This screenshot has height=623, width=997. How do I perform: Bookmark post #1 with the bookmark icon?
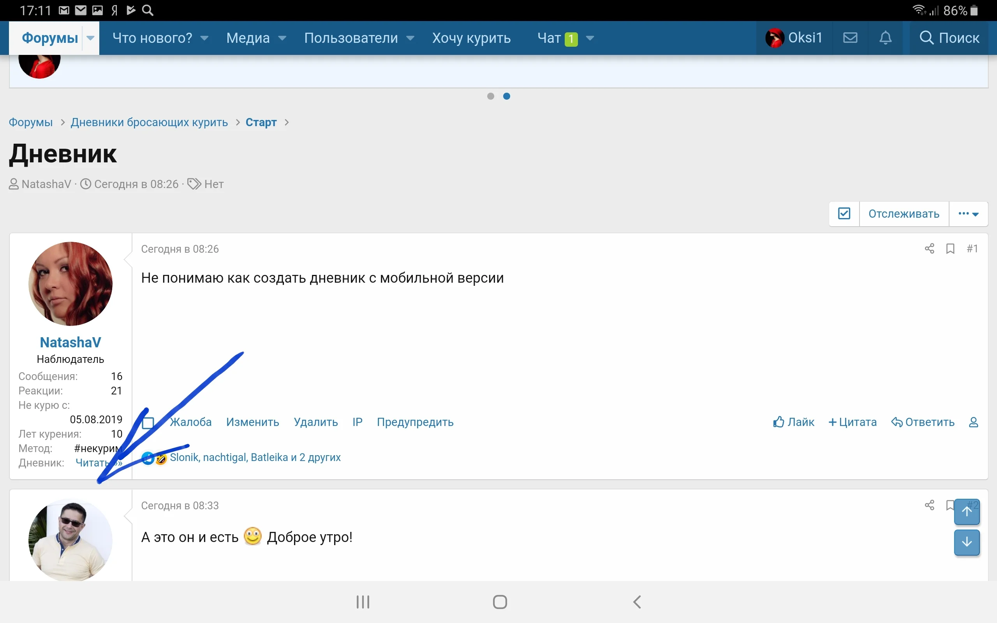[950, 248]
